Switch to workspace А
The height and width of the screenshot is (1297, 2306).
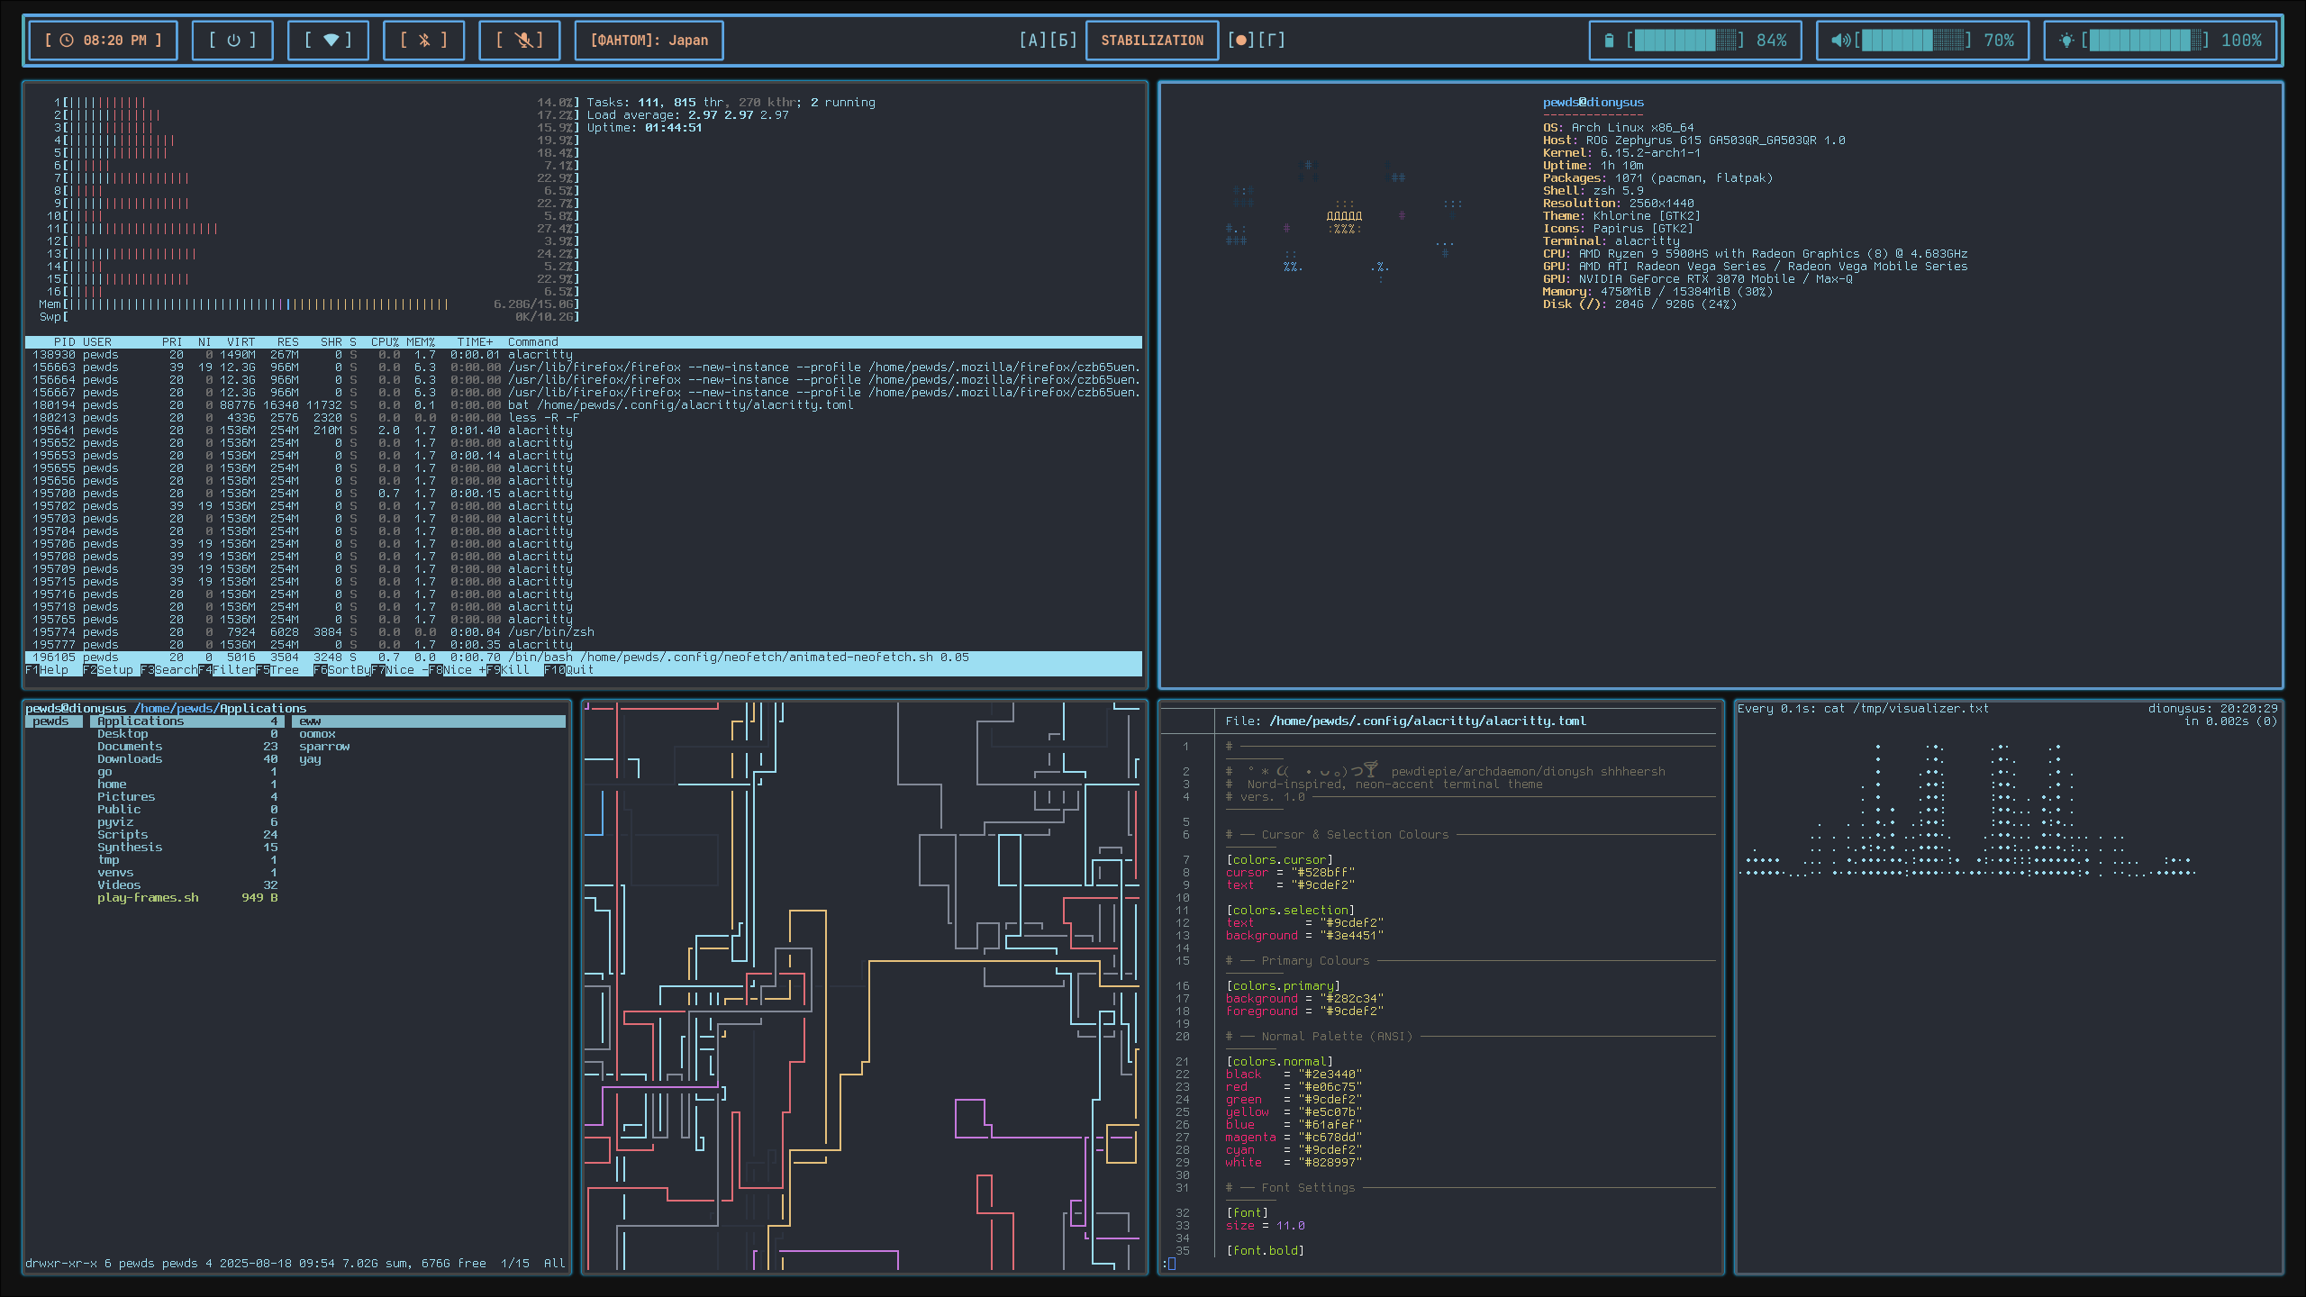point(1032,40)
